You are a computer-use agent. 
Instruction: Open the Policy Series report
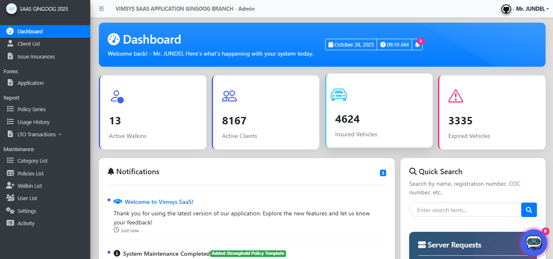(x=31, y=109)
